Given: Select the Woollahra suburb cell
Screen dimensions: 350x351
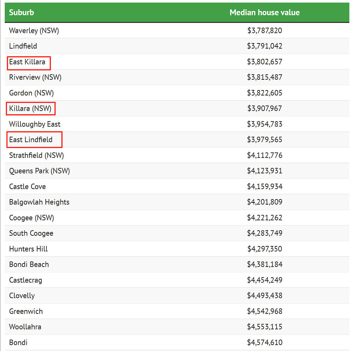Looking at the screenshot, I should 25,327.
